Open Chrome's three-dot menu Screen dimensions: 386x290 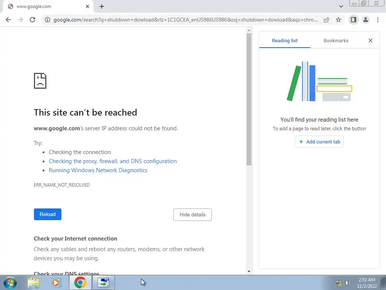[x=378, y=20]
